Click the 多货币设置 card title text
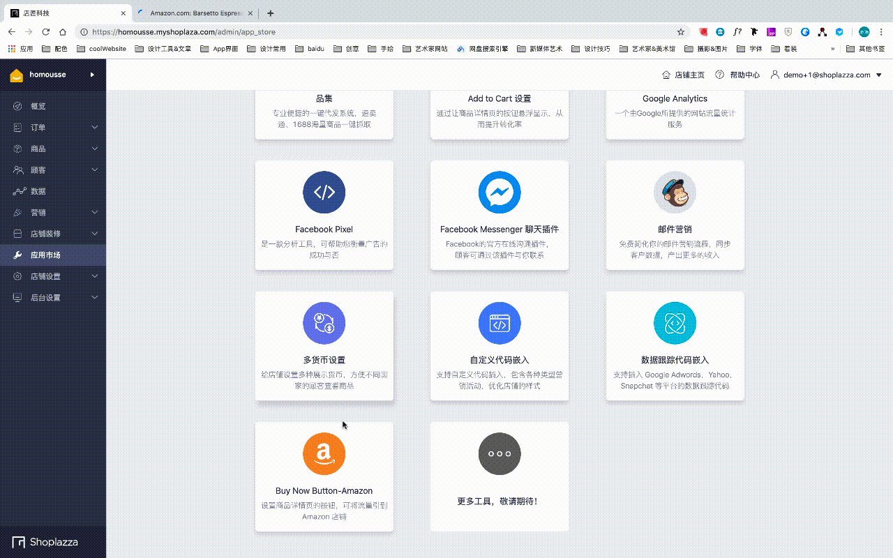The width and height of the screenshot is (893, 558). [x=324, y=360]
